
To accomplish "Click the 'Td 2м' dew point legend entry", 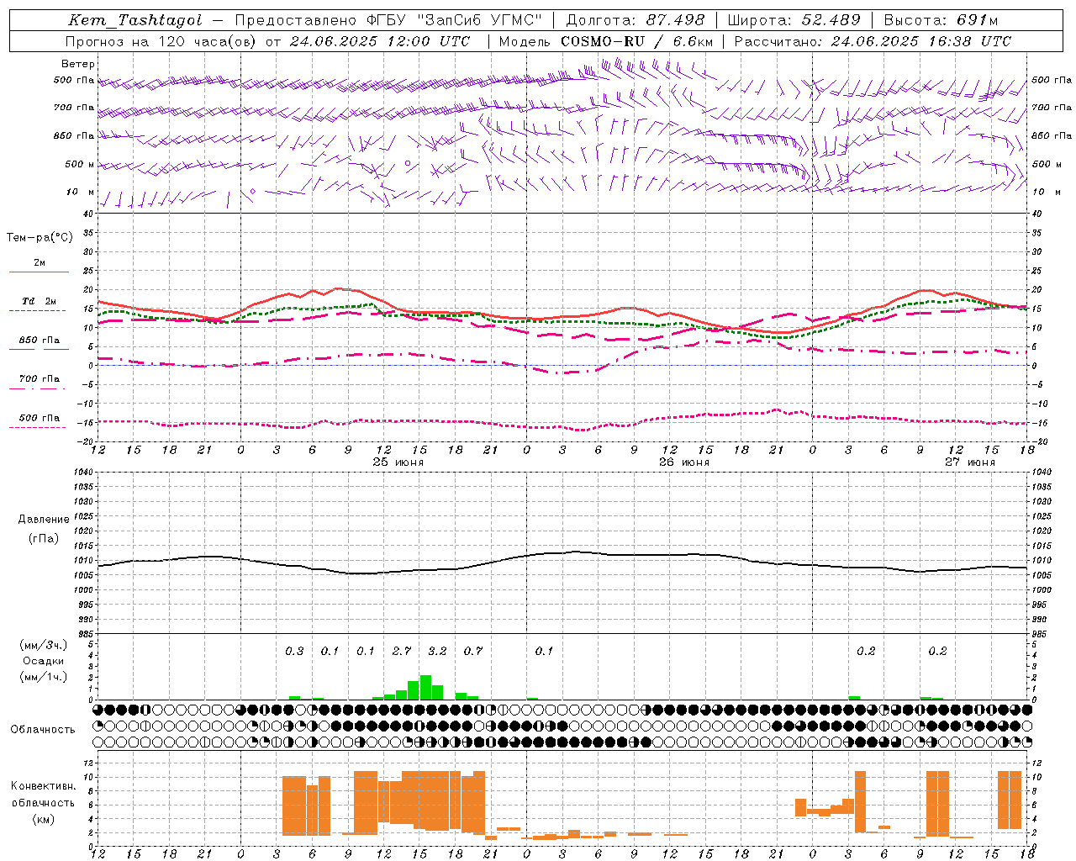I will point(40,301).
